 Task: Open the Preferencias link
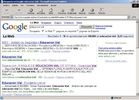click(x=100, y=28)
